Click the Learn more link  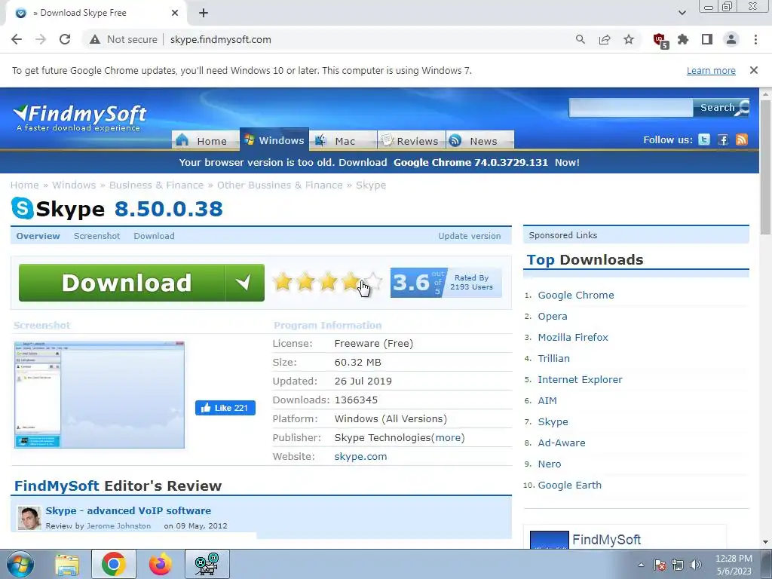pyautogui.click(x=711, y=70)
